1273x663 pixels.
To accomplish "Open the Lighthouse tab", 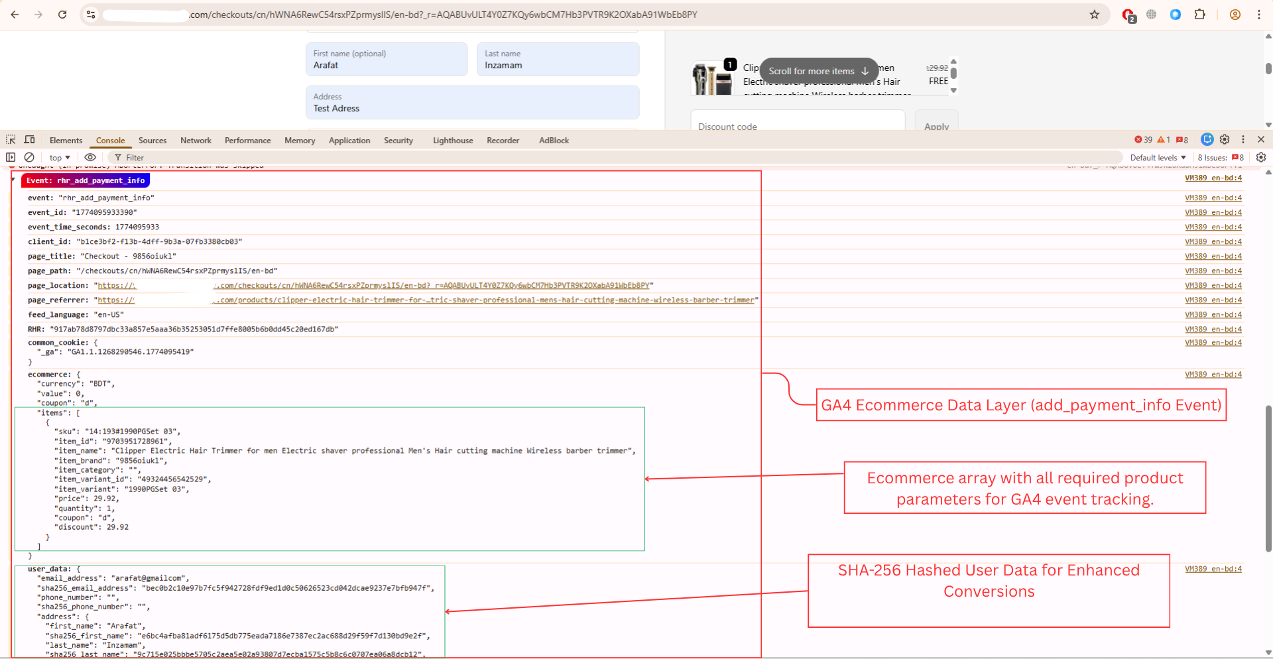I will [453, 140].
